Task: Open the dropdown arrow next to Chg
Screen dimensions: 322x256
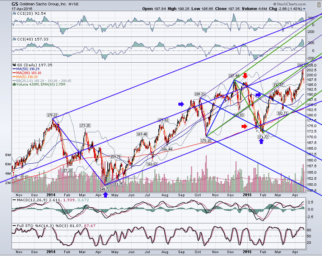Action: pos(304,9)
